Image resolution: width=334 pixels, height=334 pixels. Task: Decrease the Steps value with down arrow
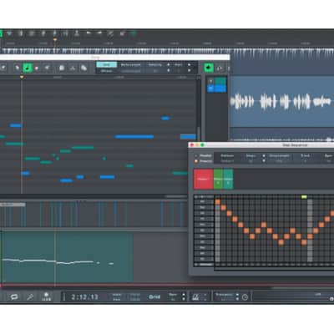click(264, 161)
